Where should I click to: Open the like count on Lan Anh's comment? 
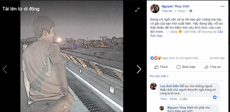216,97
